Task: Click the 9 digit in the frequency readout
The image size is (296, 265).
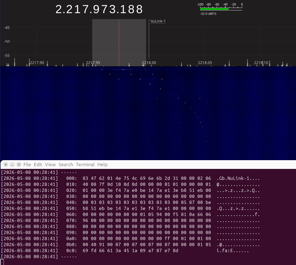Action: [x=96, y=9]
